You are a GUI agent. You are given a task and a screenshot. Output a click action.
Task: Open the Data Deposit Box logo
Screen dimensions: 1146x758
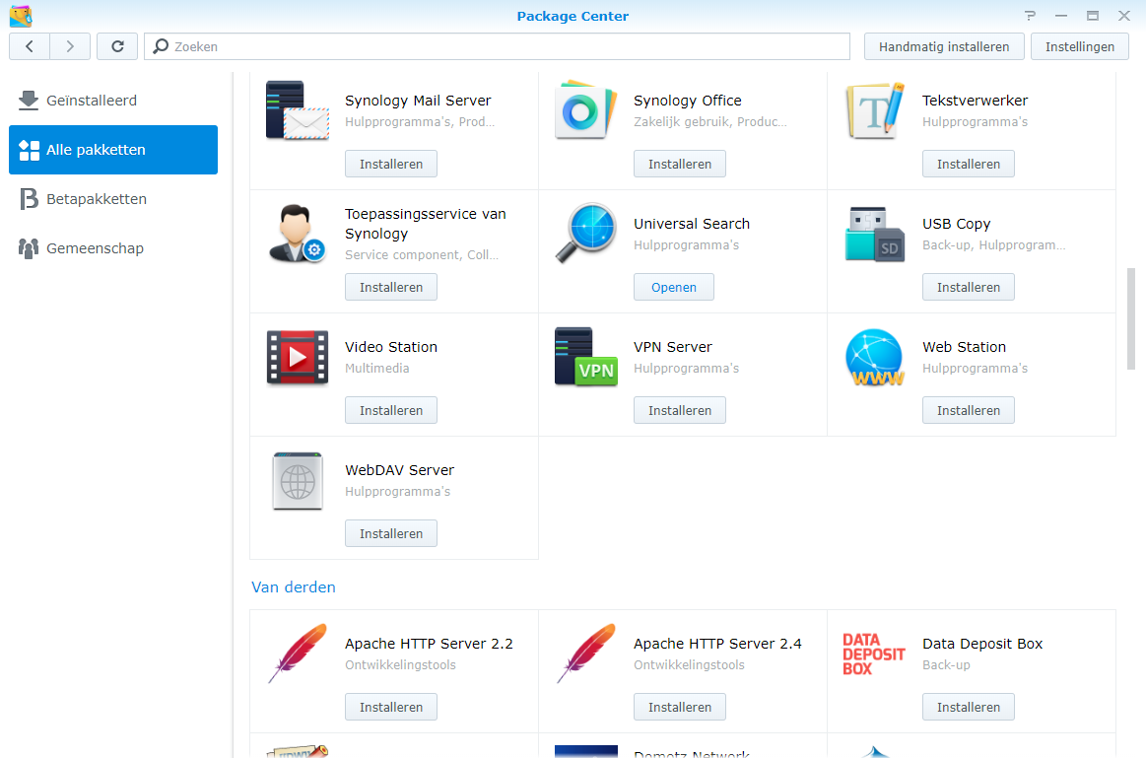(x=873, y=654)
